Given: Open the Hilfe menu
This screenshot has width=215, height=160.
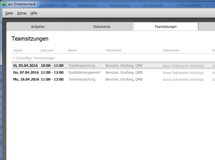Looking at the screenshot, I should point(34,13).
